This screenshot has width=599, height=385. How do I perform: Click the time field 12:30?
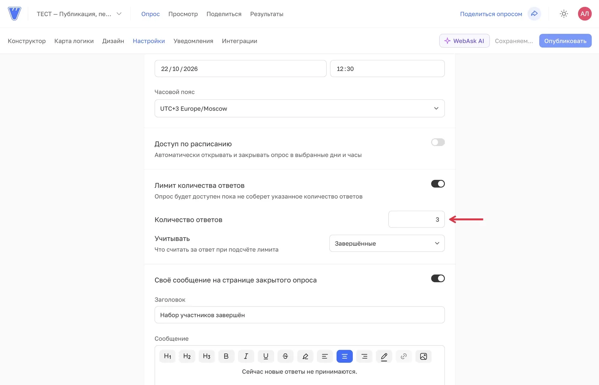[387, 69]
